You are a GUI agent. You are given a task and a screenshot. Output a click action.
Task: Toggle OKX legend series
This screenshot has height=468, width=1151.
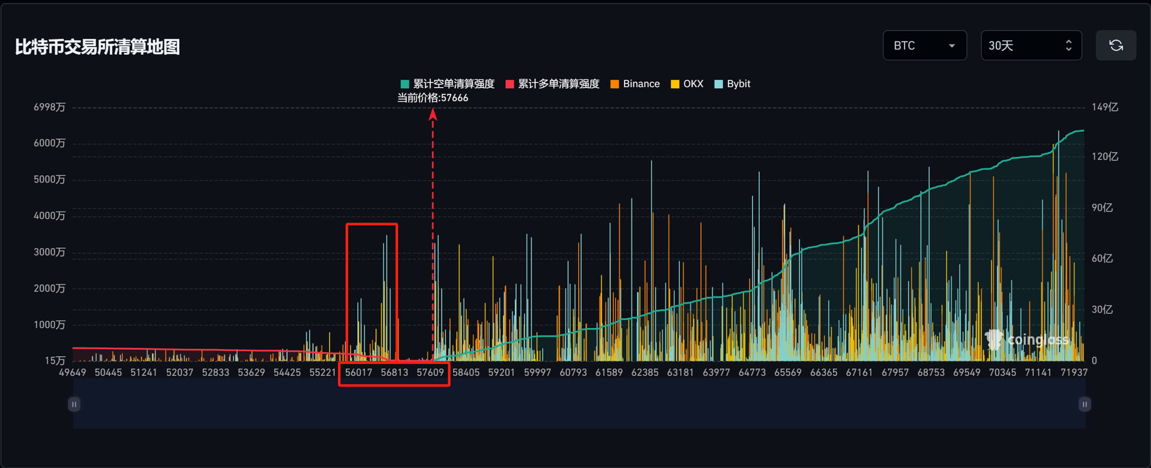[687, 84]
